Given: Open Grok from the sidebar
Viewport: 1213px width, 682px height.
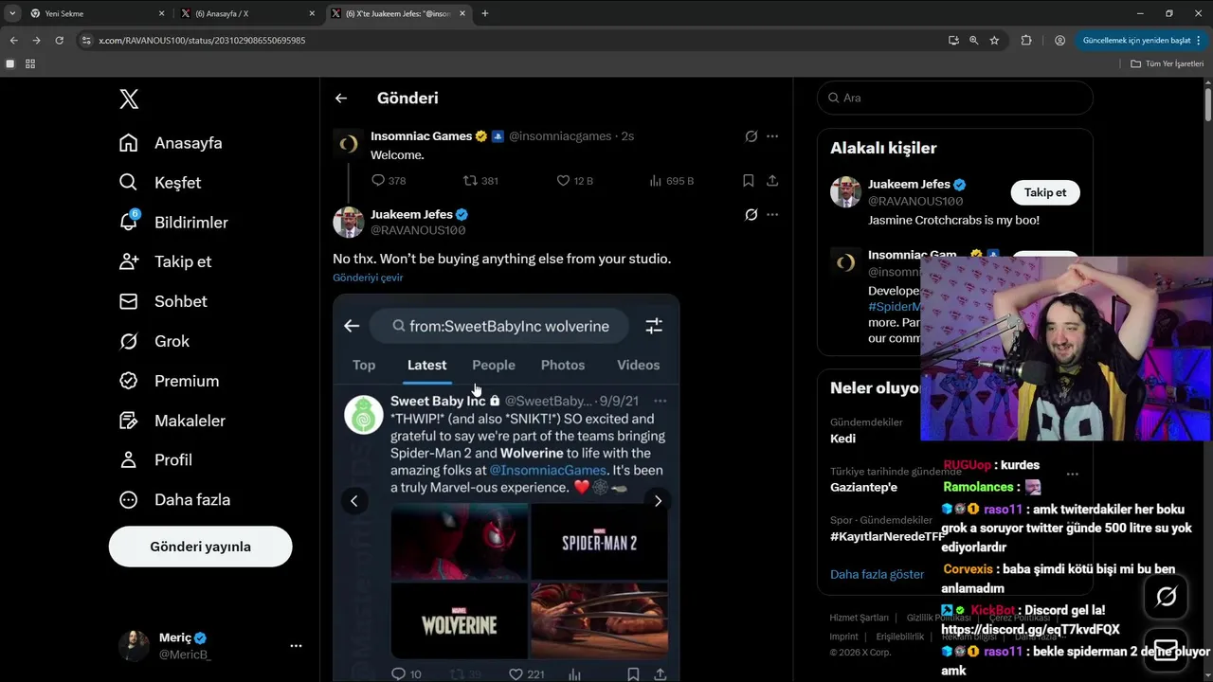Looking at the screenshot, I should click(x=154, y=341).
